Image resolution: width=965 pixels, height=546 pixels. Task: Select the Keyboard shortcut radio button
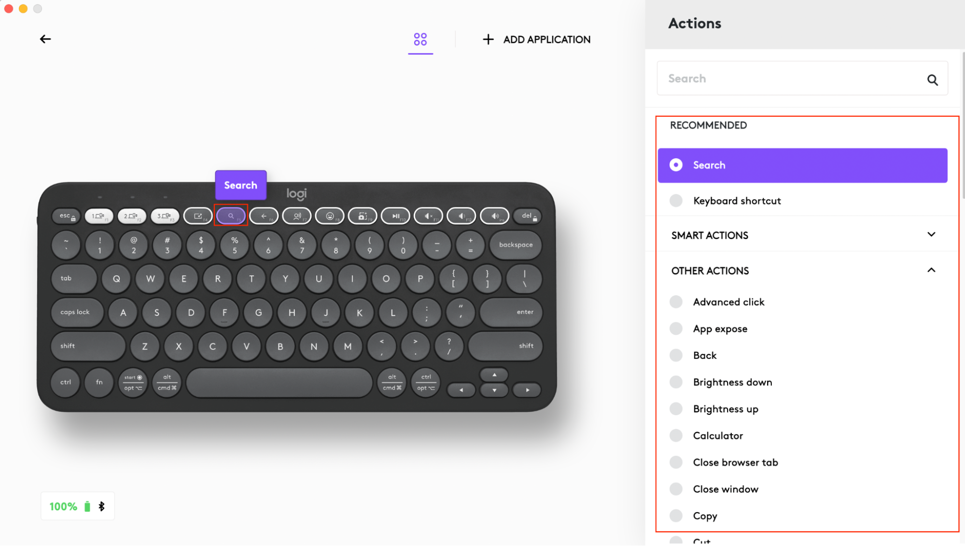(x=676, y=201)
